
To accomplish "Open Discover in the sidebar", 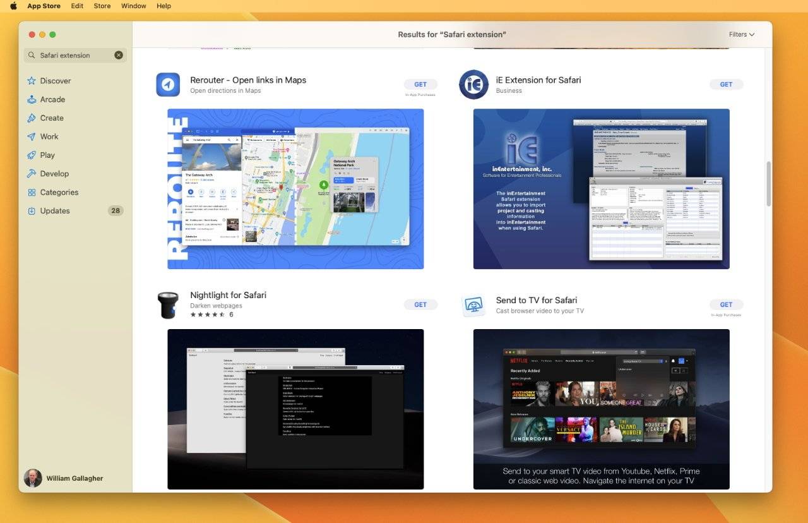I will (x=55, y=81).
